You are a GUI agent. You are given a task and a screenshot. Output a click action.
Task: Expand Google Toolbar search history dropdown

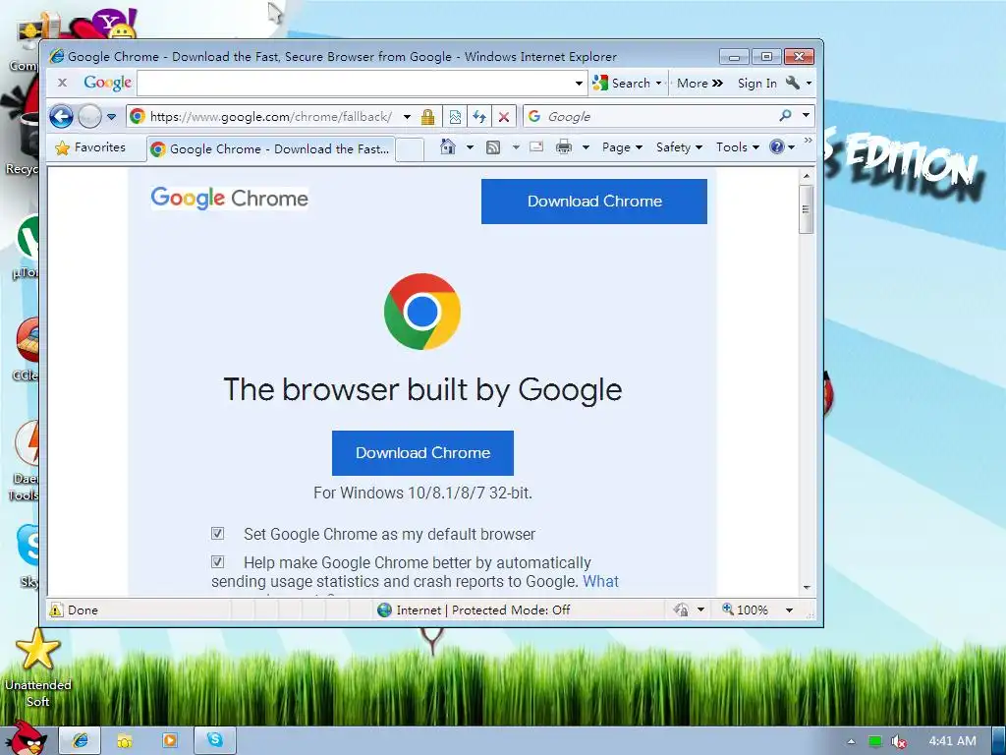[x=579, y=83]
